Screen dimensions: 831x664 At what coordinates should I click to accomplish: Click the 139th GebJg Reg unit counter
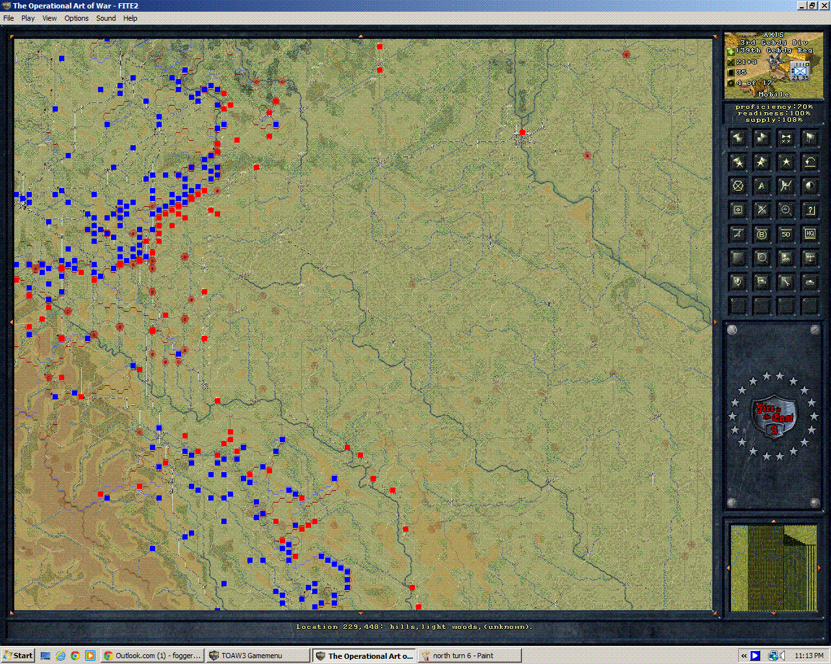tap(800, 71)
